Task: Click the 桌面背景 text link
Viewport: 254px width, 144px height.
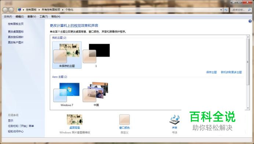Action: (75, 128)
